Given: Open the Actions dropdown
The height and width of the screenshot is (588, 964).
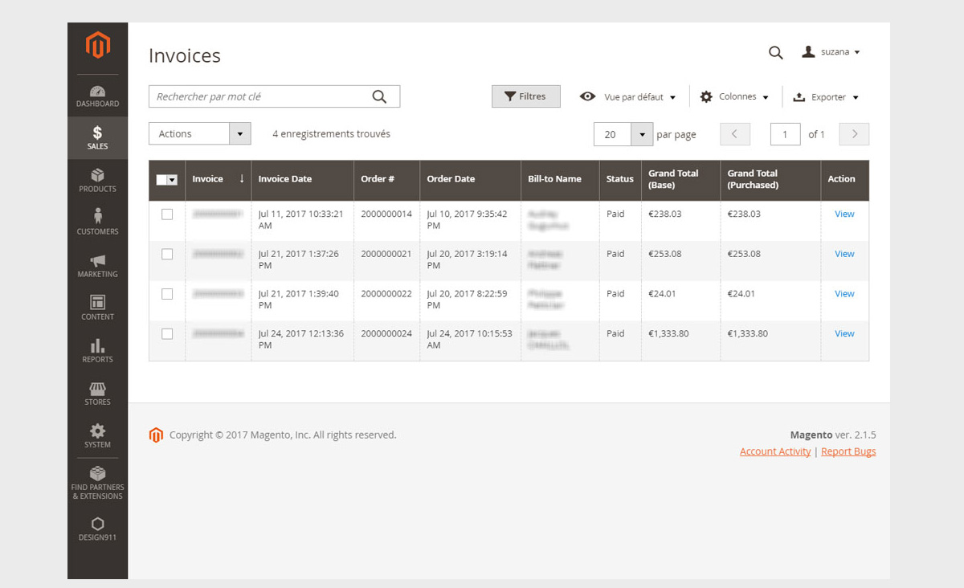Looking at the screenshot, I should (x=200, y=134).
